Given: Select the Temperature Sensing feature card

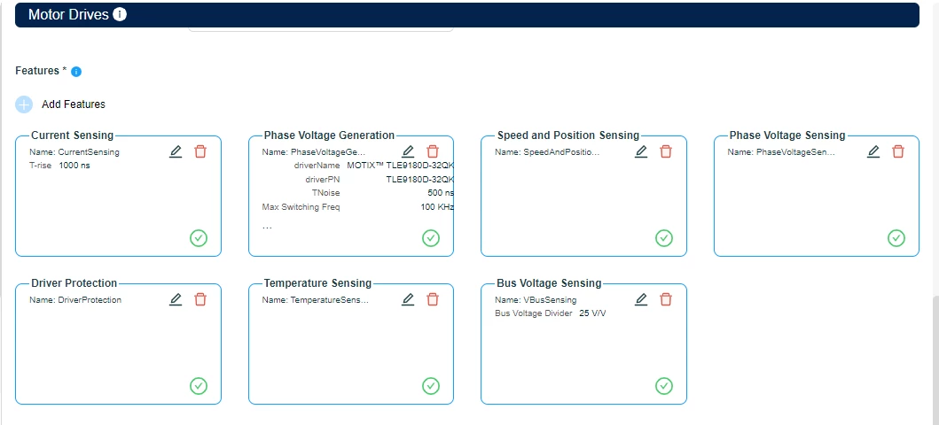Looking at the screenshot, I should (351, 344).
